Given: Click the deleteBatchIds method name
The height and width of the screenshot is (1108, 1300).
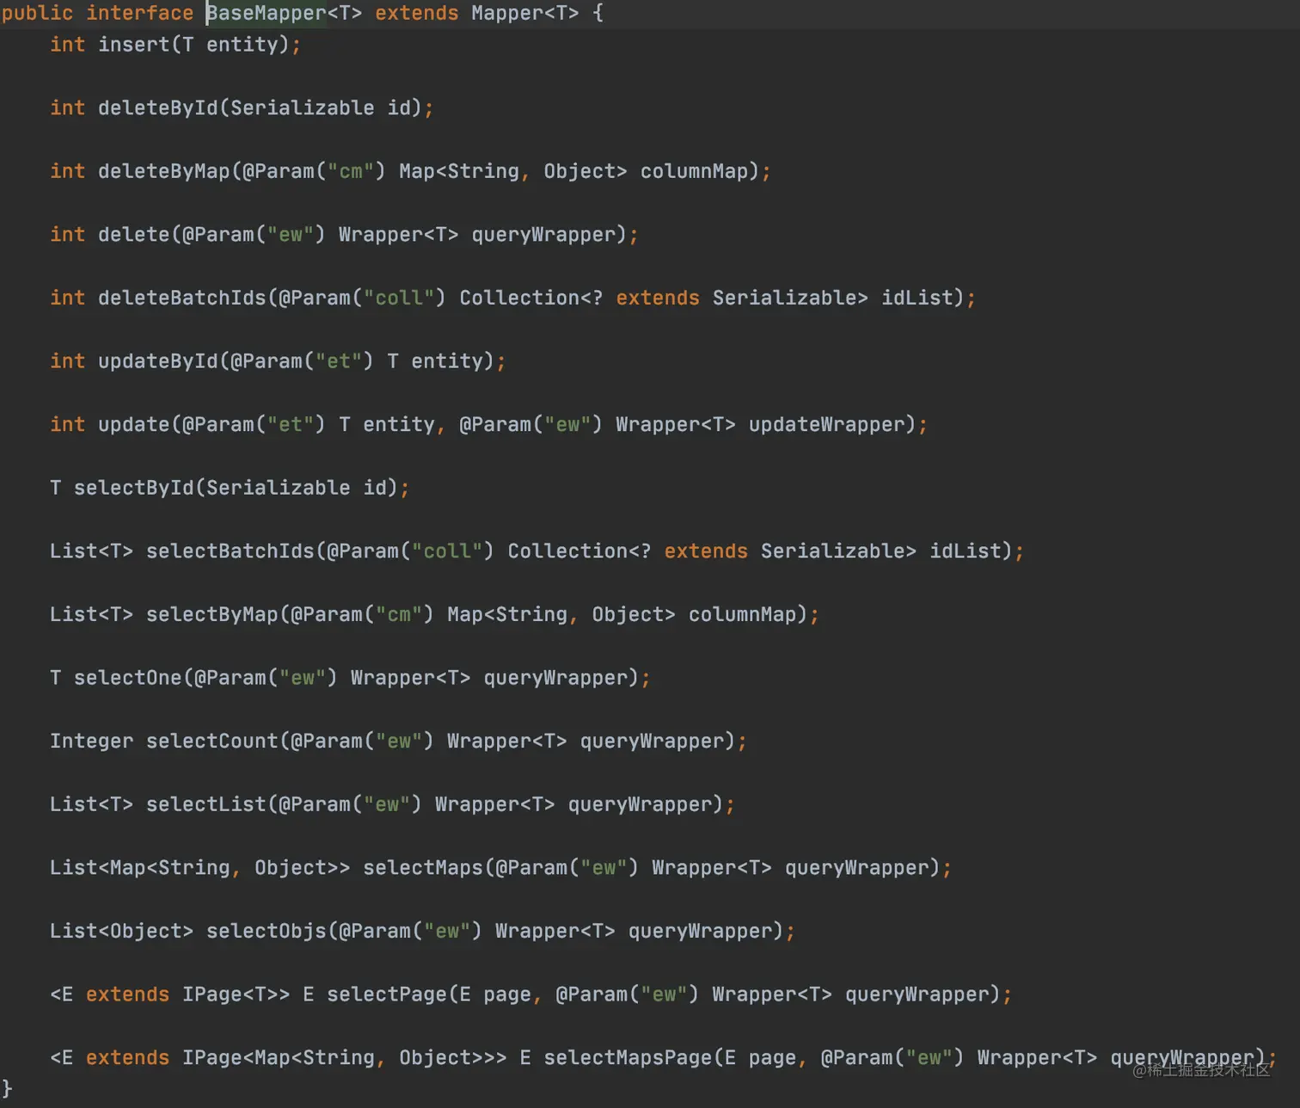Looking at the screenshot, I should click(182, 298).
